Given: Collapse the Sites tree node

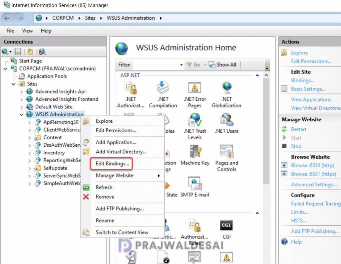Looking at the screenshot, I should (x=13, y=84).
